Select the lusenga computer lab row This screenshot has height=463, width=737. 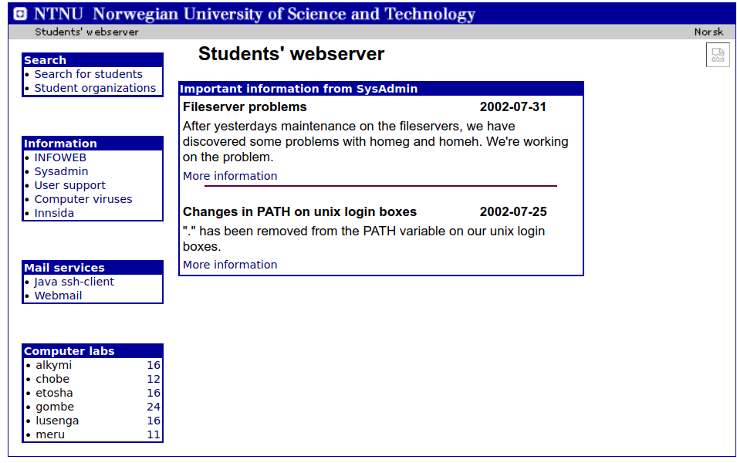click(x=93, y=421)
